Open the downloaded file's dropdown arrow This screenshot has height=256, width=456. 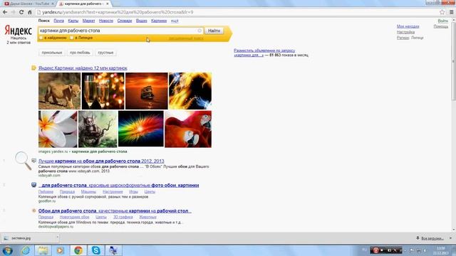(x=57, y=238)
